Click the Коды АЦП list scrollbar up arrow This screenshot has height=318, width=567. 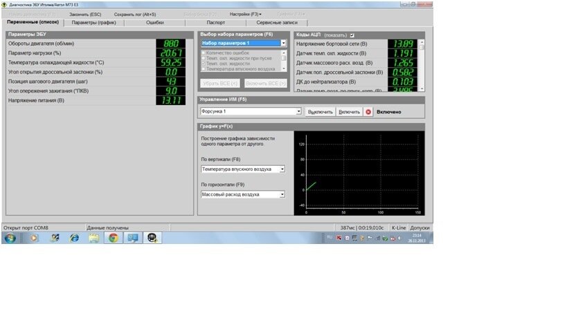tap(422, 42)
